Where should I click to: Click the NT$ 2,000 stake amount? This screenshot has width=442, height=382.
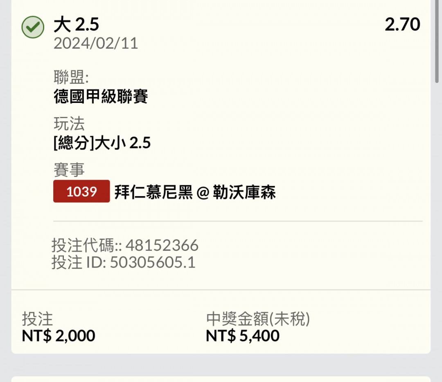(59, 335)
